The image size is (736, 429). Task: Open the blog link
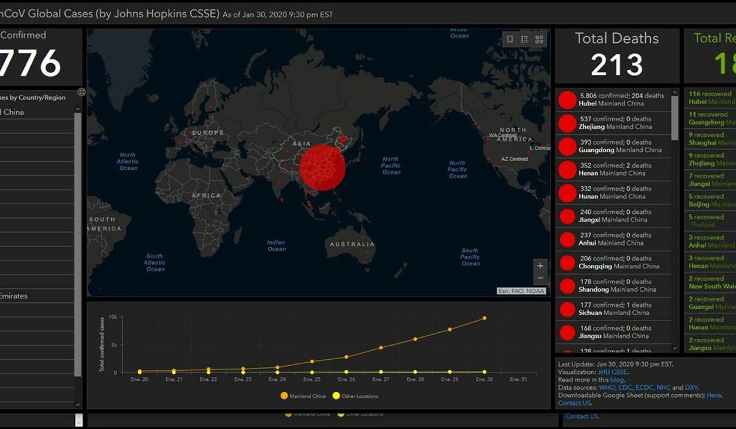point(616,380)
